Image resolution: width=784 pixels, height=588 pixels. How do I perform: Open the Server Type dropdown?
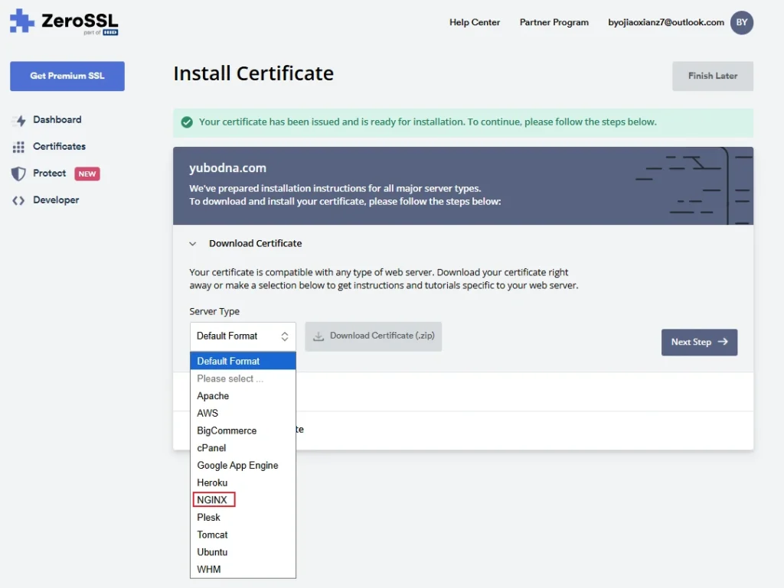pyautogui.click(x=243, y=336)
